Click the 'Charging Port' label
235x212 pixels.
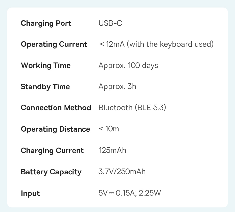click(x=46, y=23)
